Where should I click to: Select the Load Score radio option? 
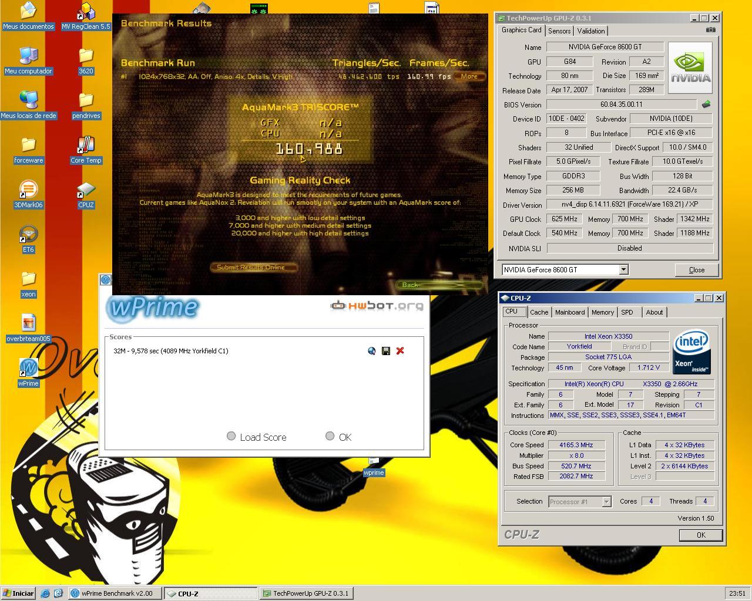pos(231,436)
